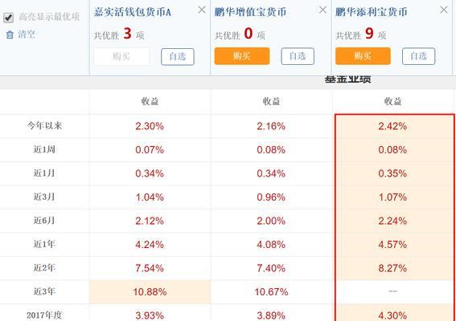Remove 嘉实活钱包货币A from comparison
The image size is (456, 321).
click(202, 10)
